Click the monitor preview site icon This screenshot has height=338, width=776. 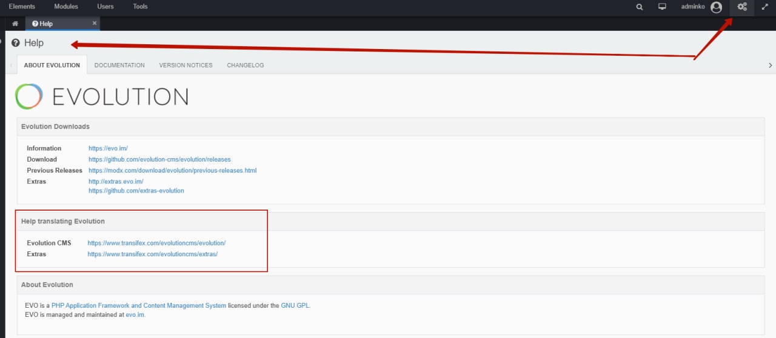click(x=663, y=7)
